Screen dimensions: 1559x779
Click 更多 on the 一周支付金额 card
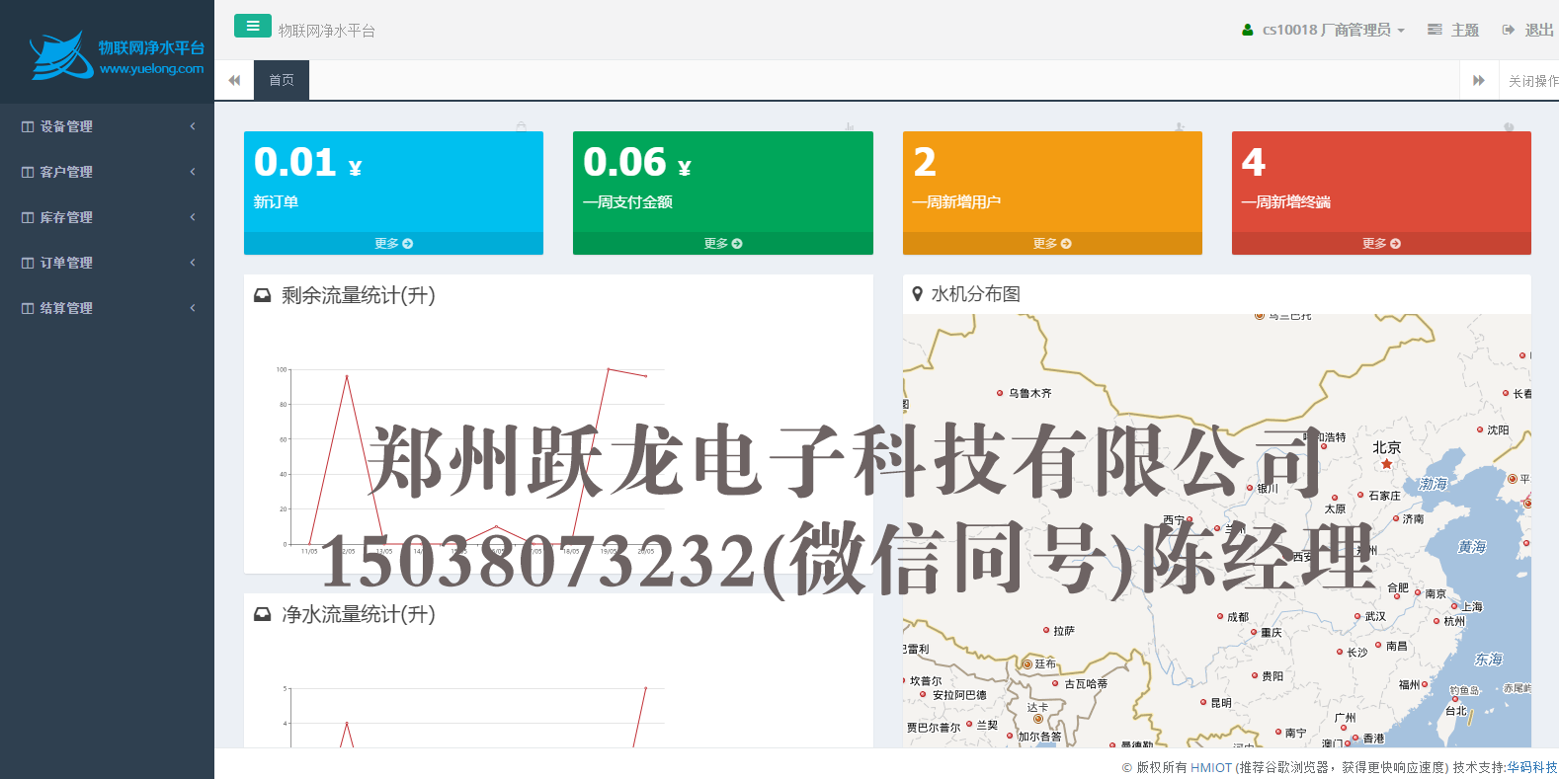click(x=722, y=243)
